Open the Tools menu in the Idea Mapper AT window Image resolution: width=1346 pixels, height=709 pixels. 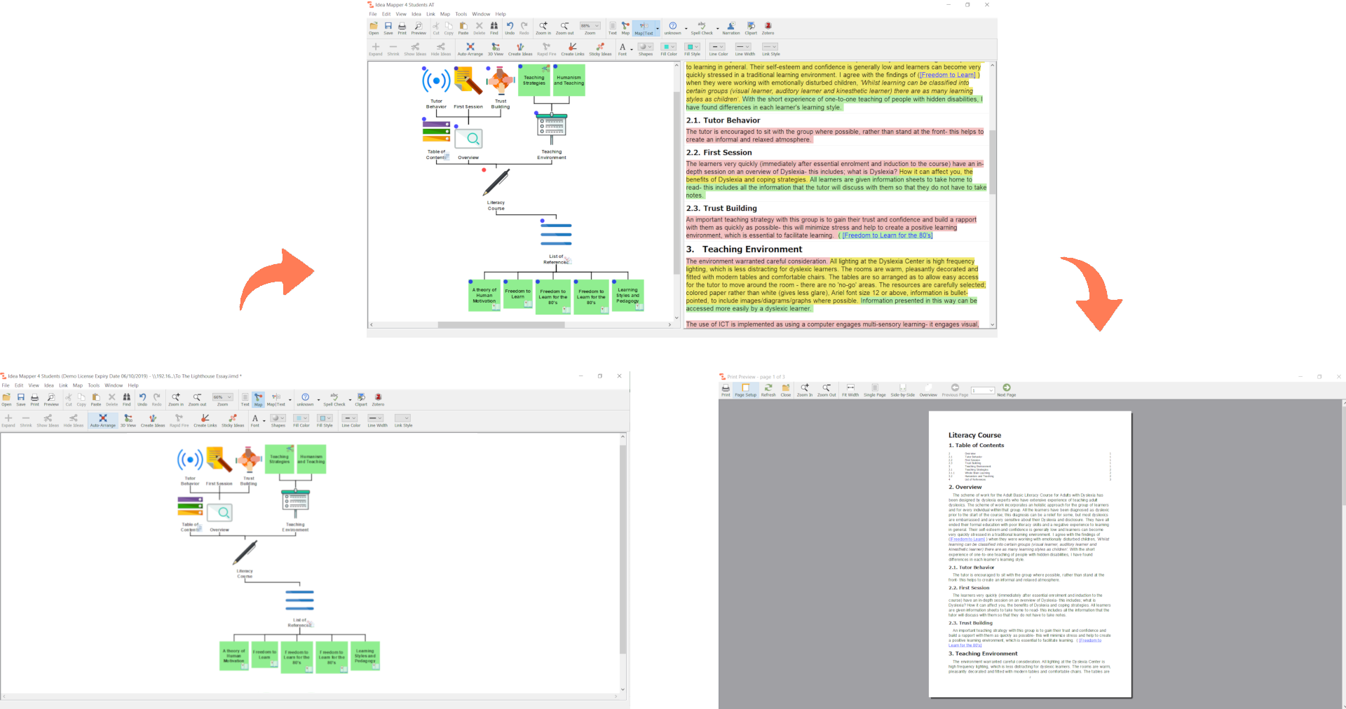pos(461,14)
